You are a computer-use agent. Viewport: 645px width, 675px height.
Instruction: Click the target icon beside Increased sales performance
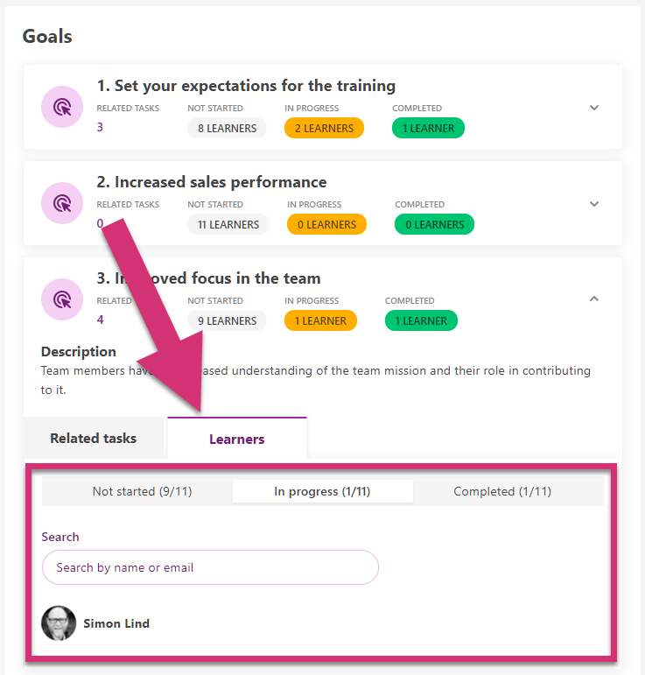62,204
